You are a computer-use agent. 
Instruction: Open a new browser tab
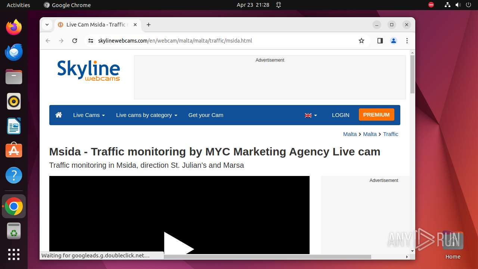(149, 25)
